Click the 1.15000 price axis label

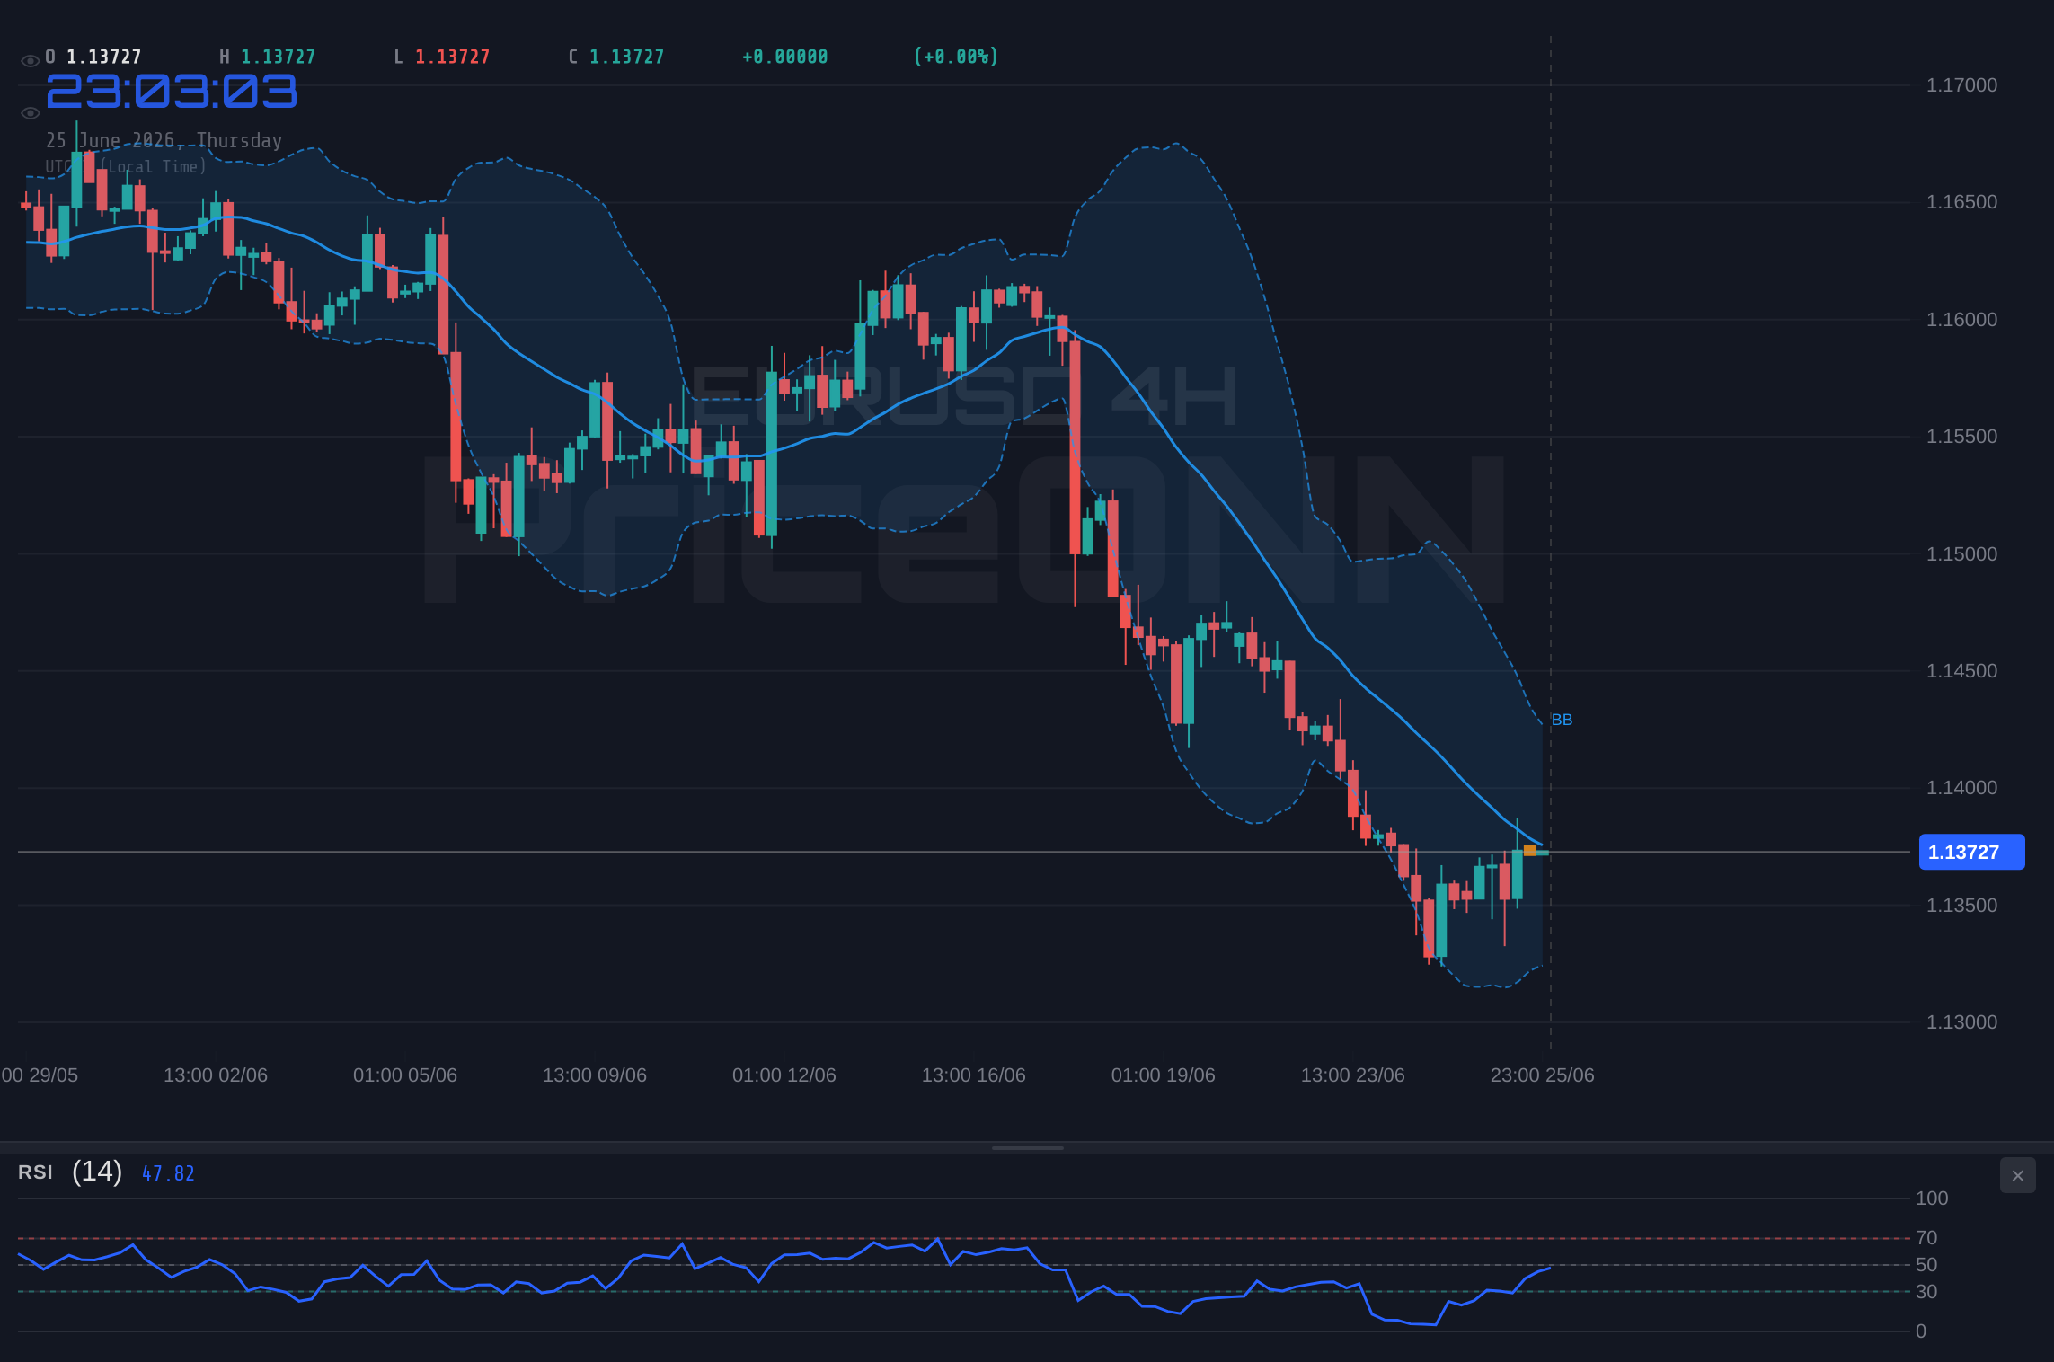(1961, 554)
